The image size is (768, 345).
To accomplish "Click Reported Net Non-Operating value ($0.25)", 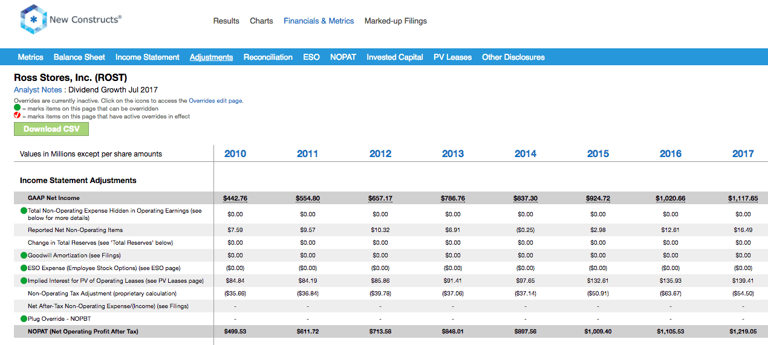I will pyautogui.click(x=526, y=230).
